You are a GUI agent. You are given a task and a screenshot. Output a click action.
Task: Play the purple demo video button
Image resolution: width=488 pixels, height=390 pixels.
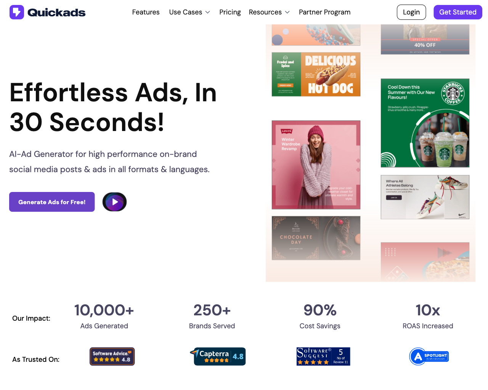coord(114,202)
